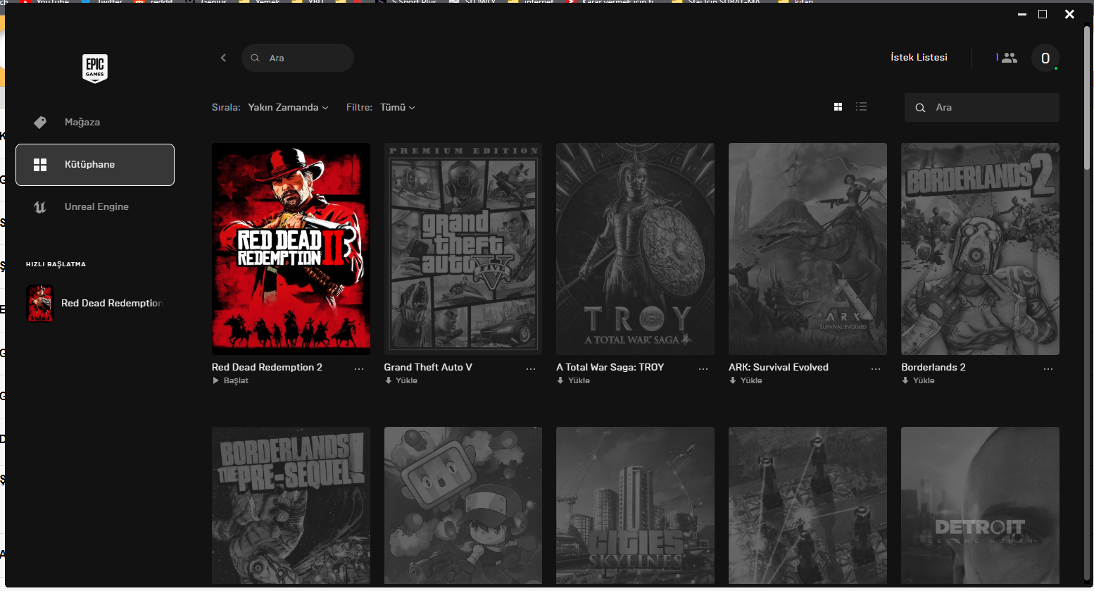Go back with the left arrow
1094x591 pixels.
tap(223, 58)
